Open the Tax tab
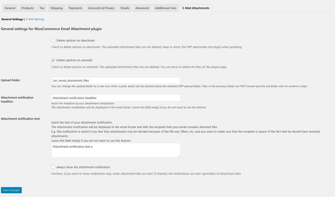Image resolution: width=335 pixels, height=197 pixels. coord(42,8)
